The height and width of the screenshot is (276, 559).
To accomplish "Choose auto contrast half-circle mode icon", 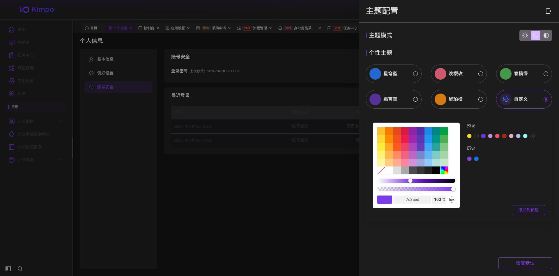I will click(x=546, y=35).
